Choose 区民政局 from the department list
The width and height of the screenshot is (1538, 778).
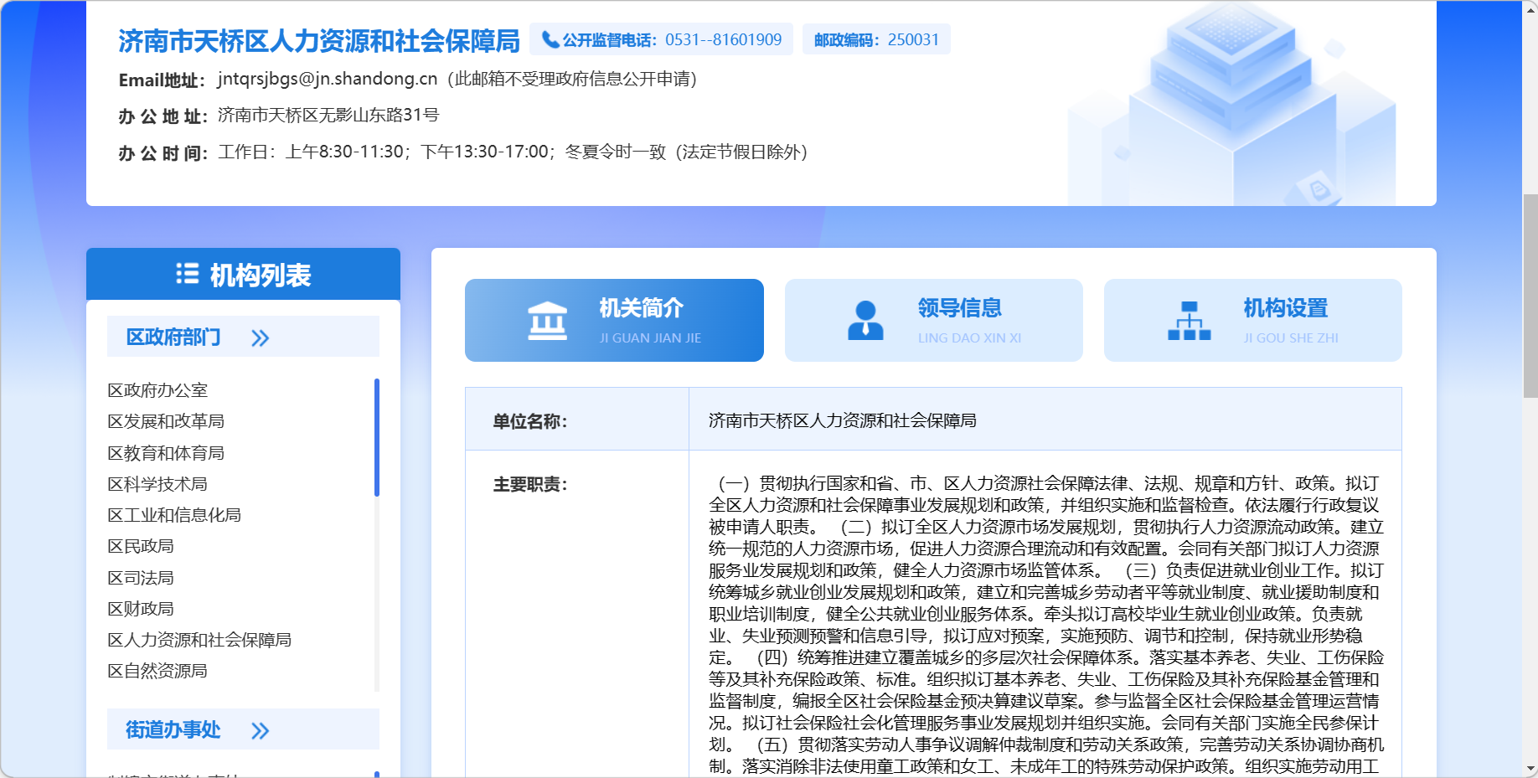pyautogui.click(x=141, y=546)
